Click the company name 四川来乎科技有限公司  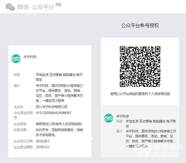51,107
